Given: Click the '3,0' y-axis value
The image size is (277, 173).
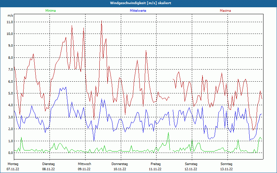Looking at the screenshot, I should pos(10,117).
